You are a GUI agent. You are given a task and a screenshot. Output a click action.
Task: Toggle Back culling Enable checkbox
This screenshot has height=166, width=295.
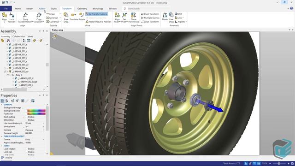(26, 117)
